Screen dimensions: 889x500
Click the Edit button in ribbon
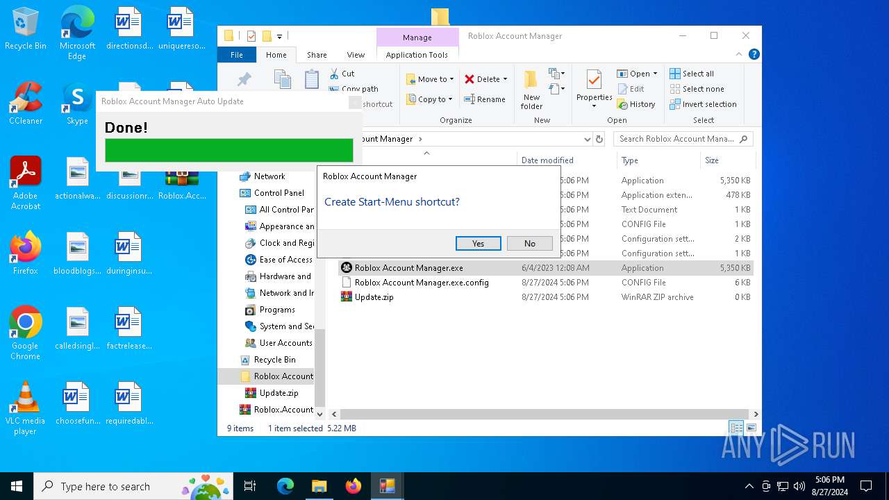(x=631, y=89)
